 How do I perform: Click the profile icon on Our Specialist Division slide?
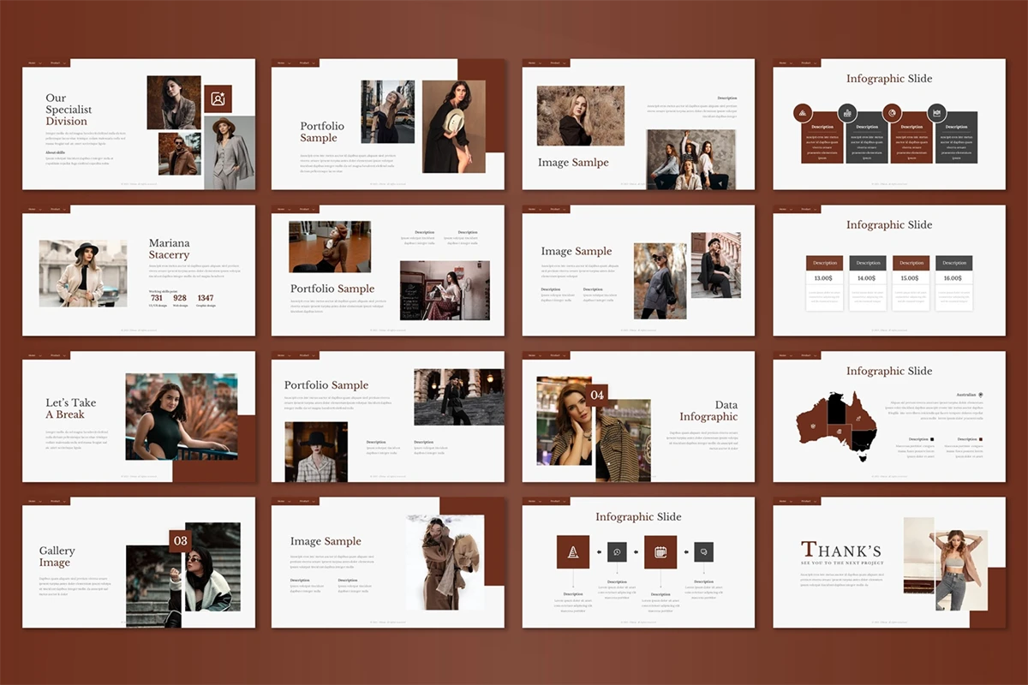pos(218,99)
